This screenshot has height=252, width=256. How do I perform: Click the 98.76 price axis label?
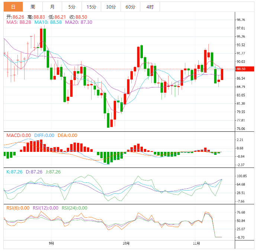[x=241, y=20]
